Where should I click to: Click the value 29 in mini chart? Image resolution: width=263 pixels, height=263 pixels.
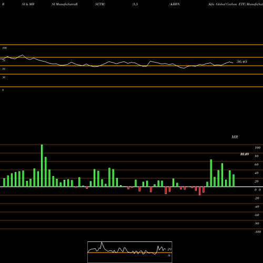click(x=169, y=249)
